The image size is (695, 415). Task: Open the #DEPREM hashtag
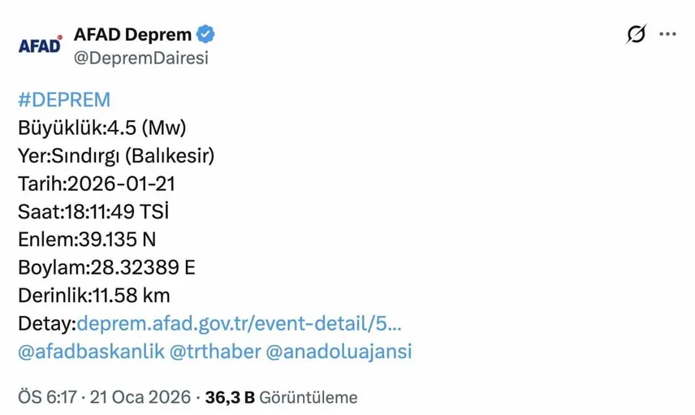pyautogui.click(x=64, y=100)
